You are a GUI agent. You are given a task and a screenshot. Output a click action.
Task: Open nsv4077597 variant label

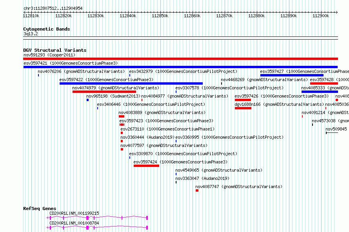click(x=164, y=145)
